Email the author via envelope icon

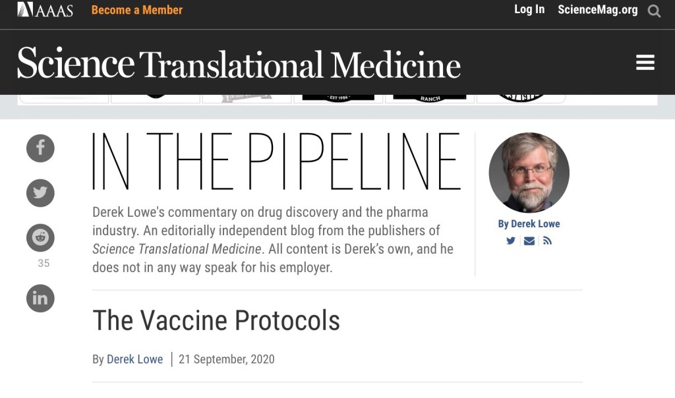coord(529,241)
